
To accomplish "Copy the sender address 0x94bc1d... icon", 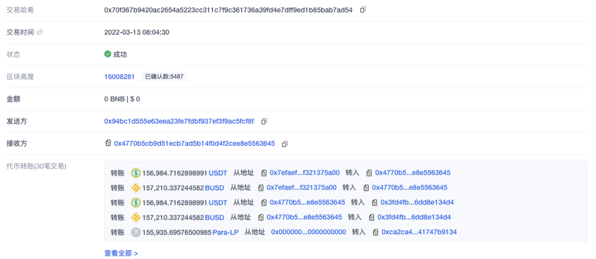I will point(264,121).
